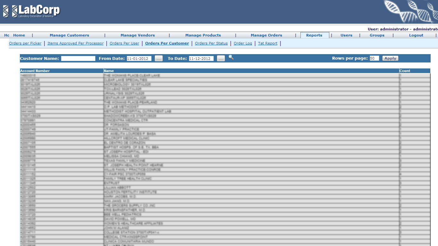Click the Rows per page field

click(374, 58)
